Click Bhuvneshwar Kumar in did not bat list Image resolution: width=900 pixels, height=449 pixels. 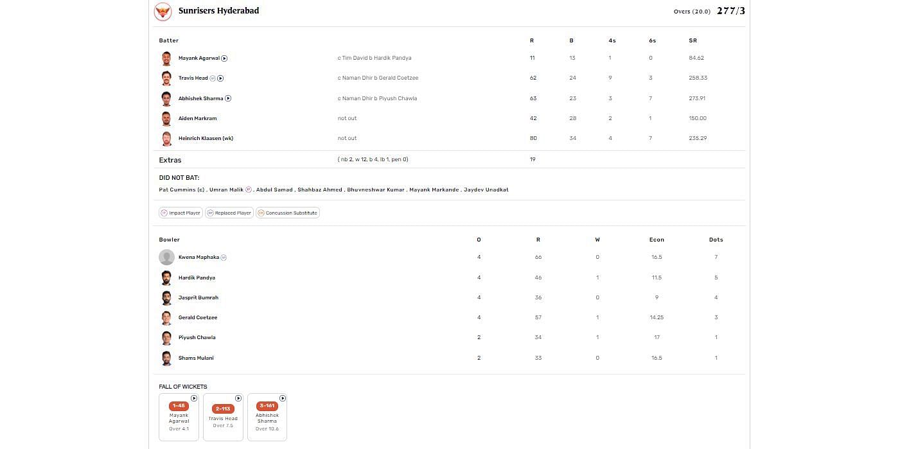coord(376,190)
